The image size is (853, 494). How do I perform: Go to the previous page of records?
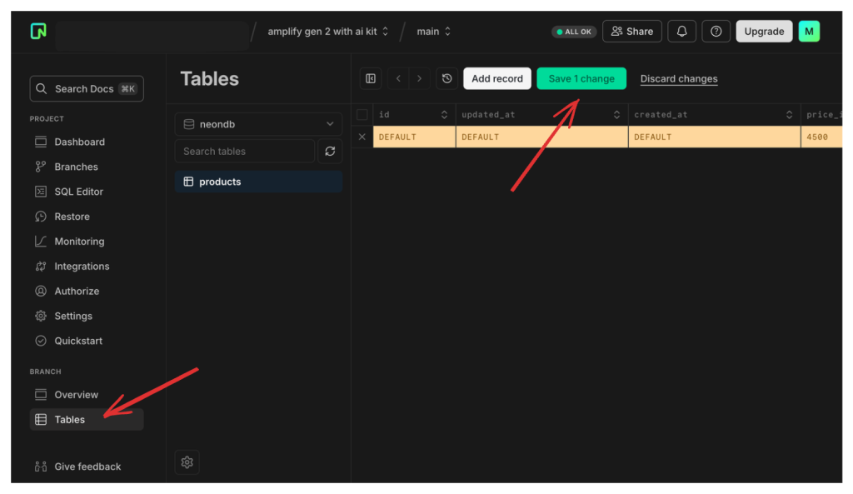(x=397, y=78)
